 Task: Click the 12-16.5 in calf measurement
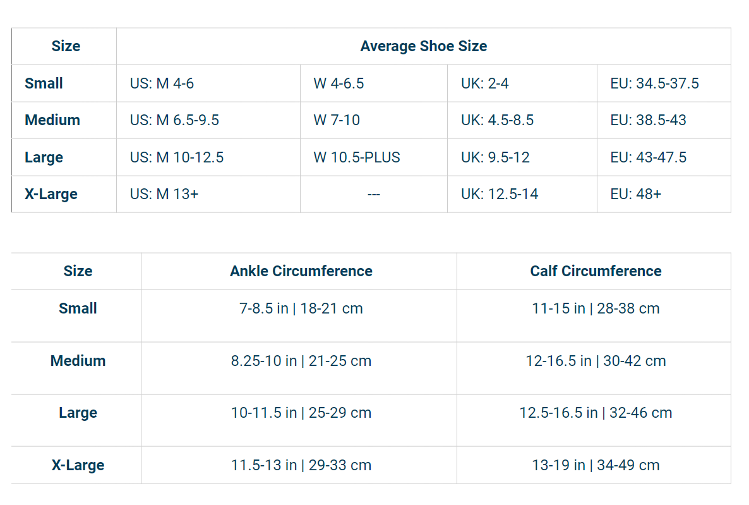594,361
